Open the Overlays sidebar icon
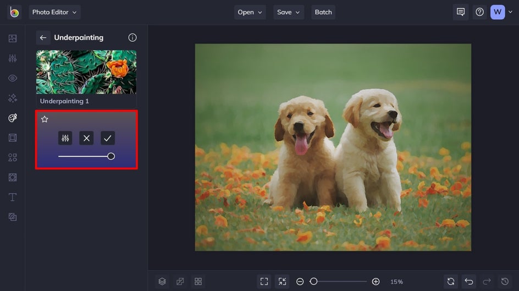 point(13,178)
